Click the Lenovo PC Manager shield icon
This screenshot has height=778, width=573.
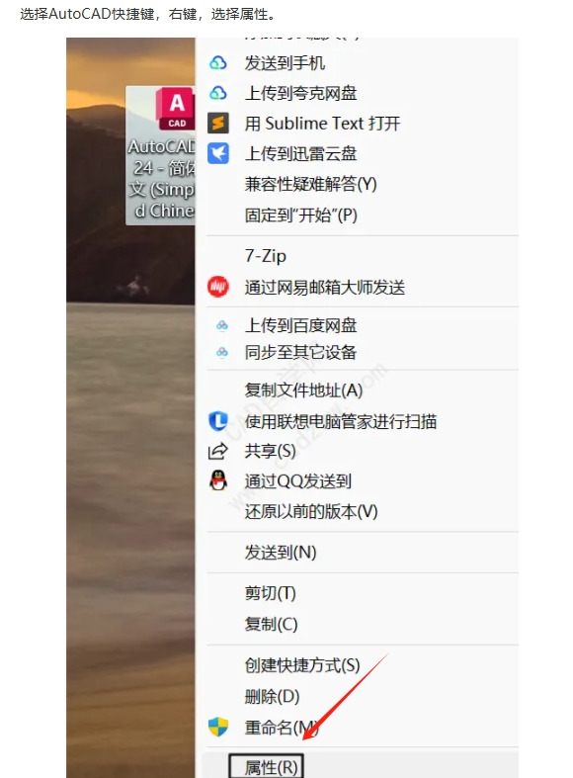click(218, 421)
